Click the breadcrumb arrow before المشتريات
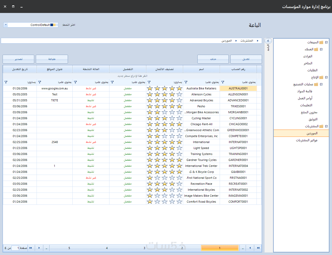This screenshot has width=332, height=255. click(258, 41)
